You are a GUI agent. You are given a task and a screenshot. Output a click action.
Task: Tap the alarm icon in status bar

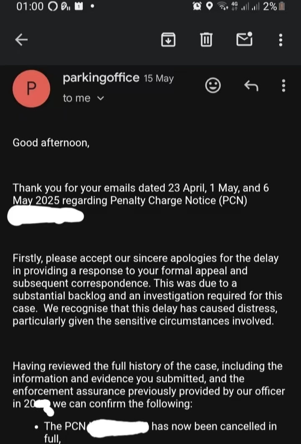[196, 7]
